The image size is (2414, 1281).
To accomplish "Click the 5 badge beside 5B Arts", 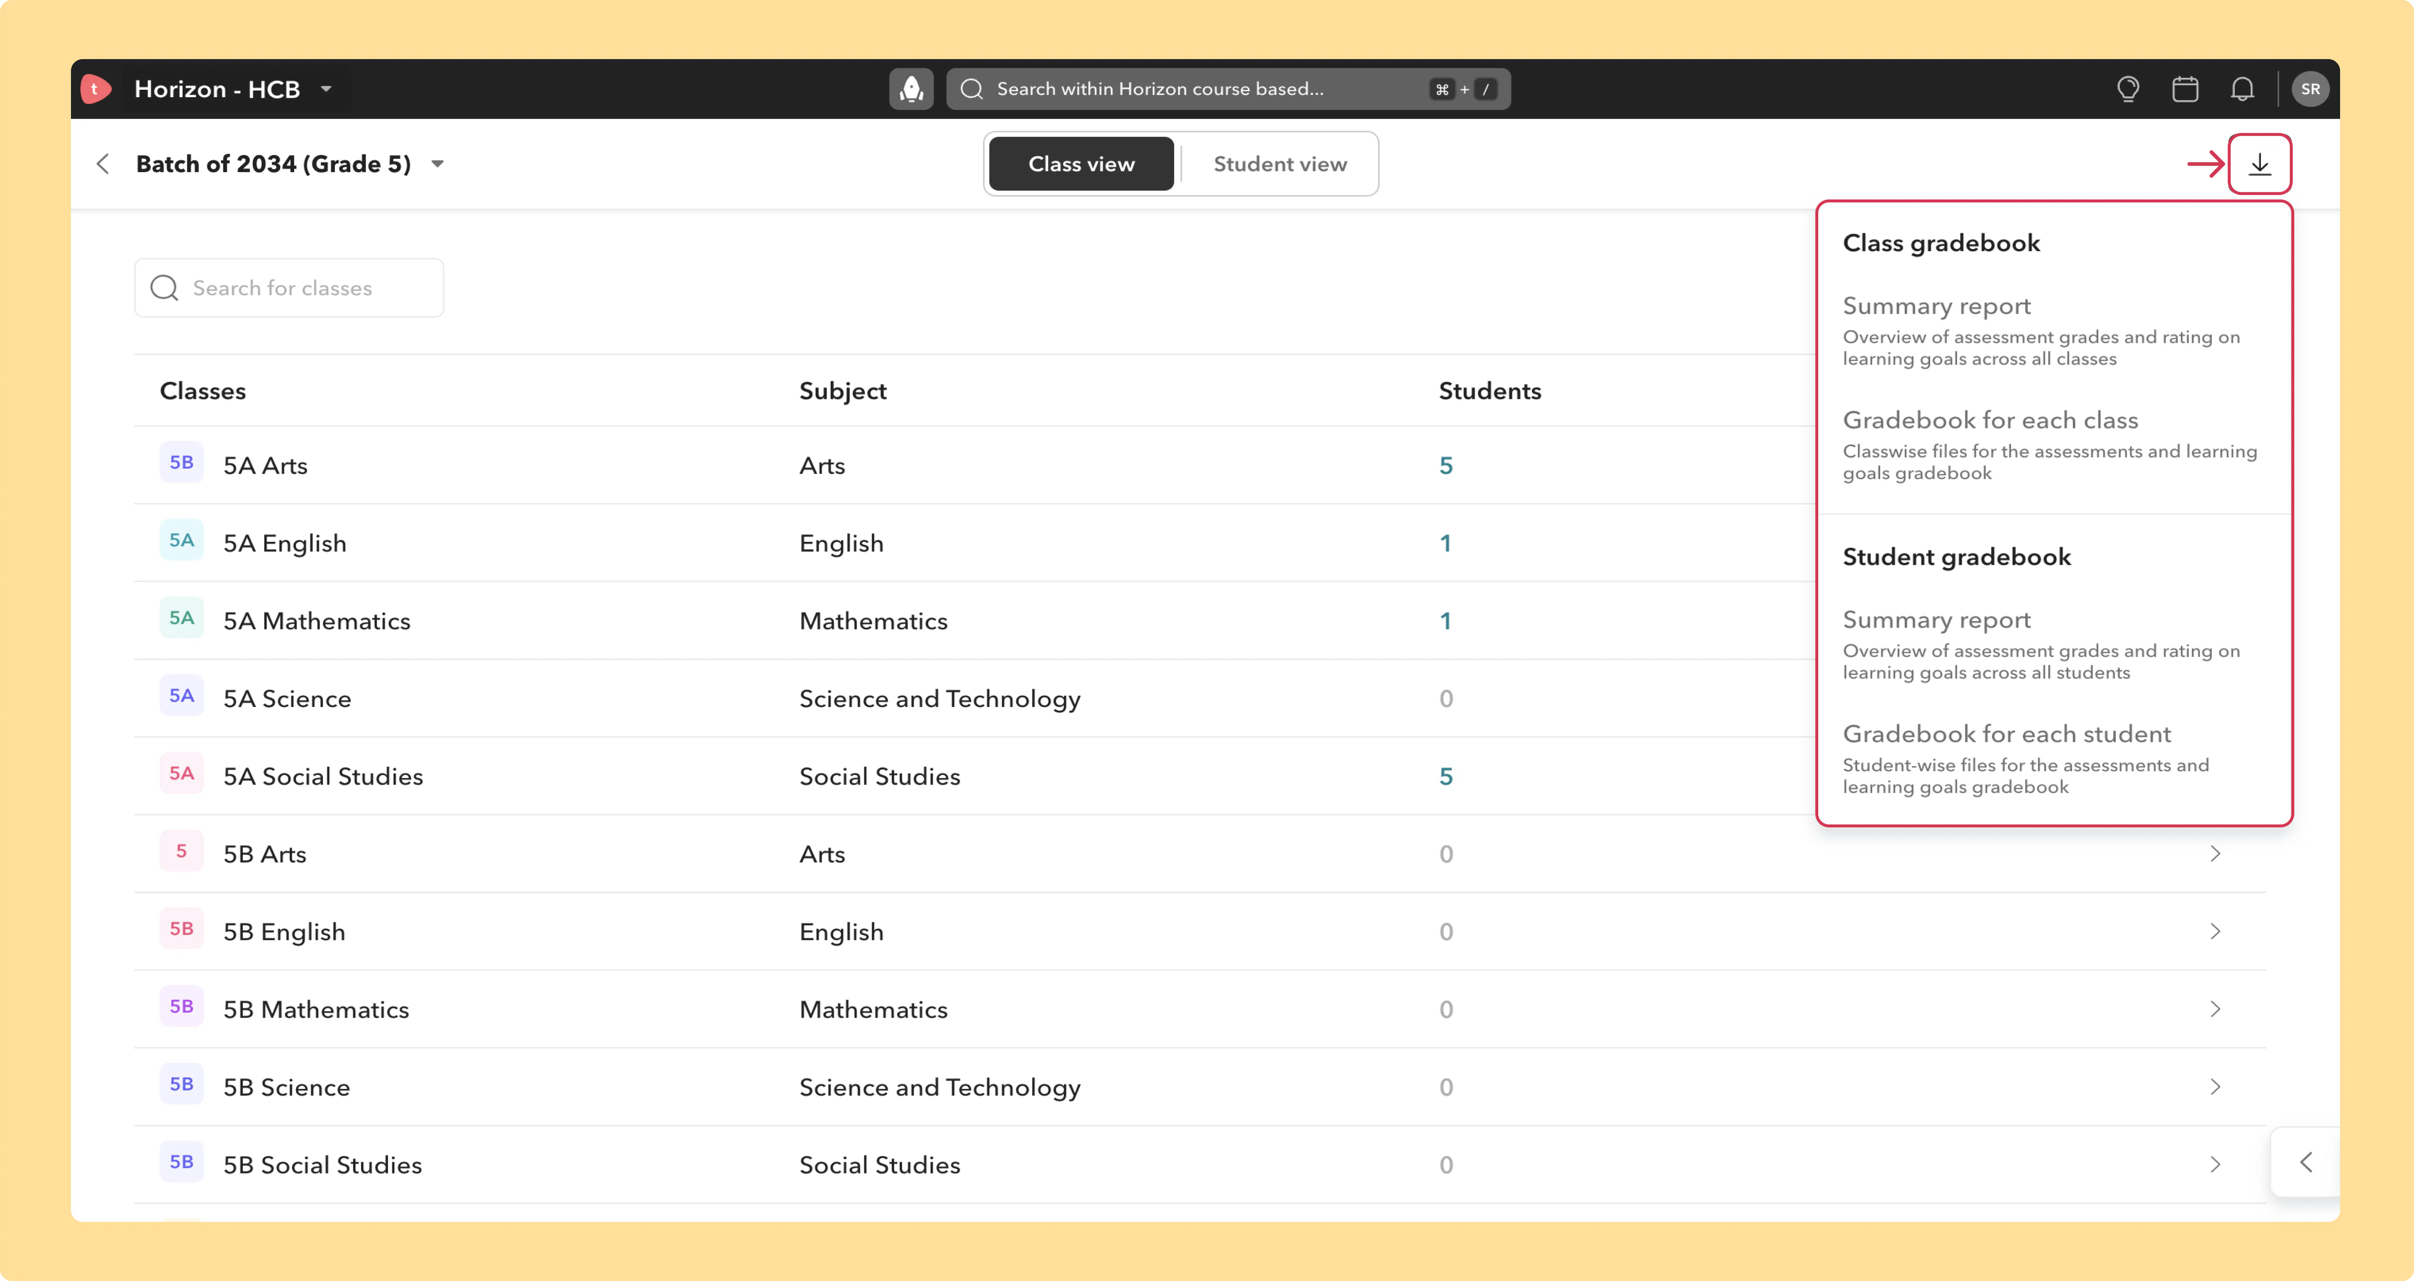I will coord(182,851).
